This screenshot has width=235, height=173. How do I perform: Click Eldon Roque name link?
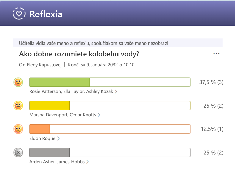coord(42,138)
